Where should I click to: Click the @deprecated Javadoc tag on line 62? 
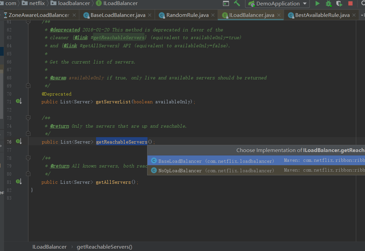tap(65, 30)
